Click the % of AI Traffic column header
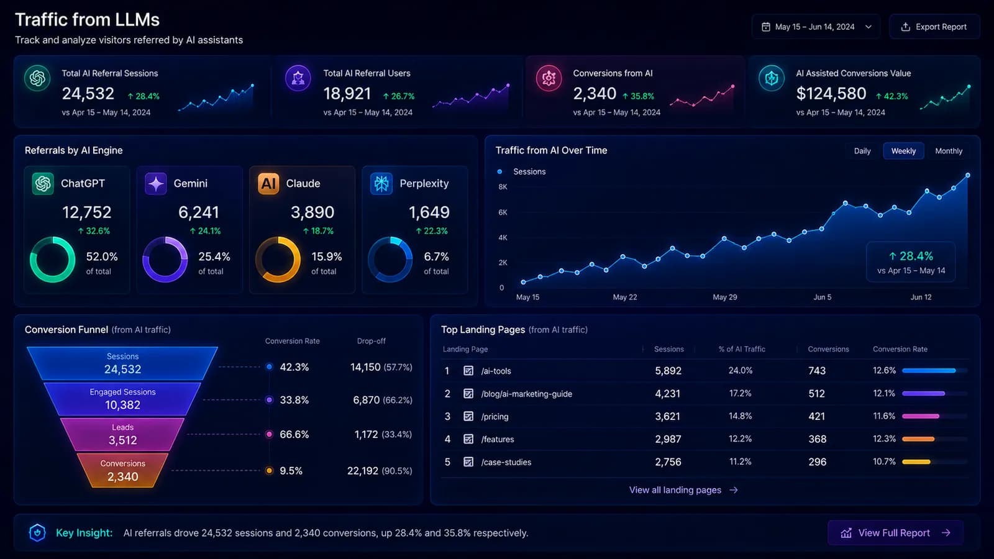The height and width of the screenshot is (559, 994). pos(742,349)
